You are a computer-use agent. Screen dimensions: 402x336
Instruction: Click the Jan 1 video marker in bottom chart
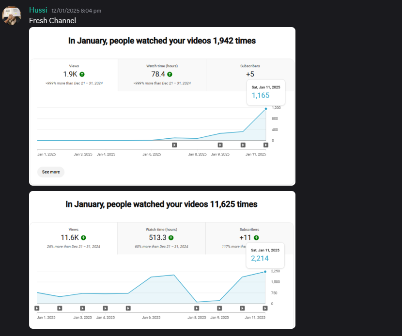pyautogui.click(x=37, y=308)
